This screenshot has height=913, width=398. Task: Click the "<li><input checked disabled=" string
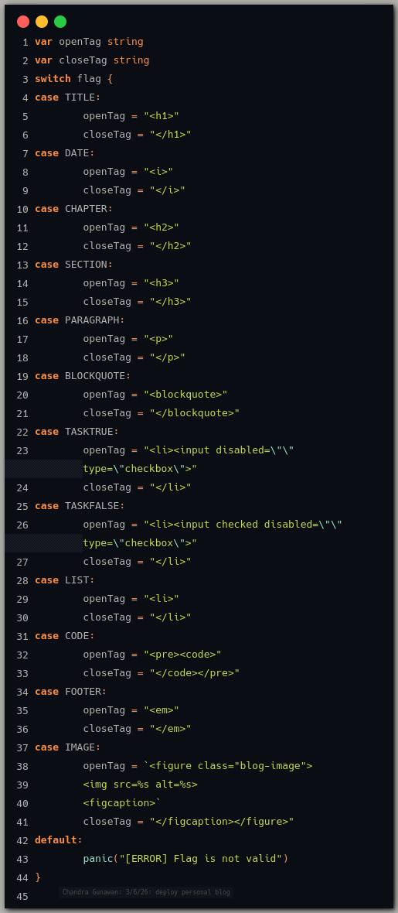coord(243,525)
